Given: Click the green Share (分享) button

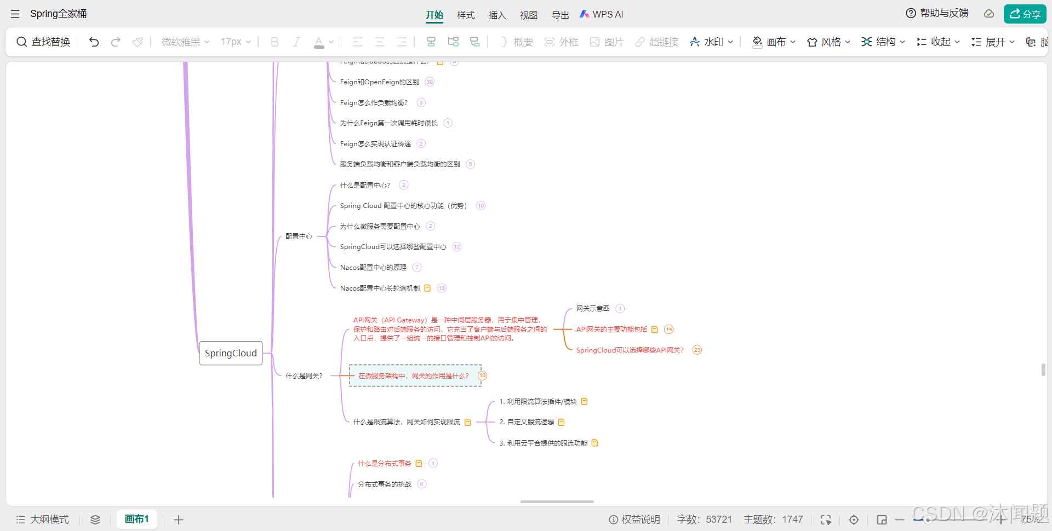Looking at the screenshot, I should click(1025, 14).
